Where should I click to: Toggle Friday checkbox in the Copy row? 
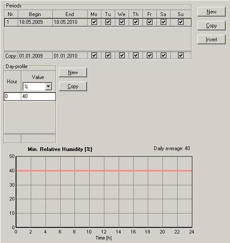tap(149, 56)
